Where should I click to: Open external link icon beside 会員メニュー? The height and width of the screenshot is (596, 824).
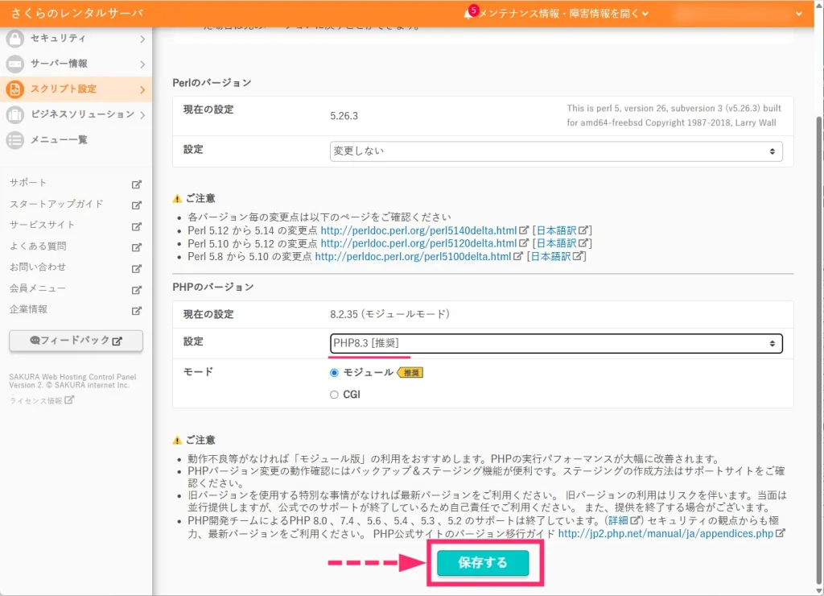pos(137,290)
